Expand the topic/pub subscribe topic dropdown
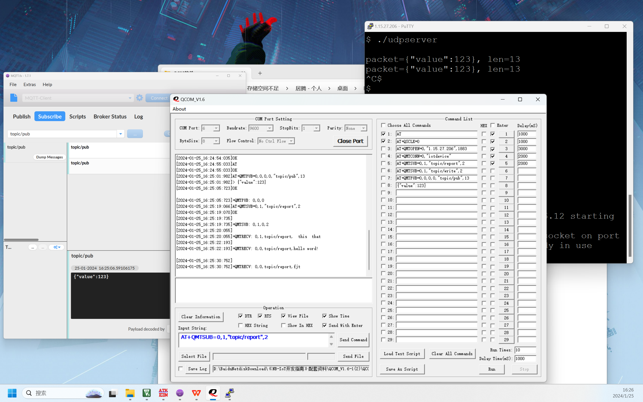Screen dimensions: 643x402 tap(121, 134)
